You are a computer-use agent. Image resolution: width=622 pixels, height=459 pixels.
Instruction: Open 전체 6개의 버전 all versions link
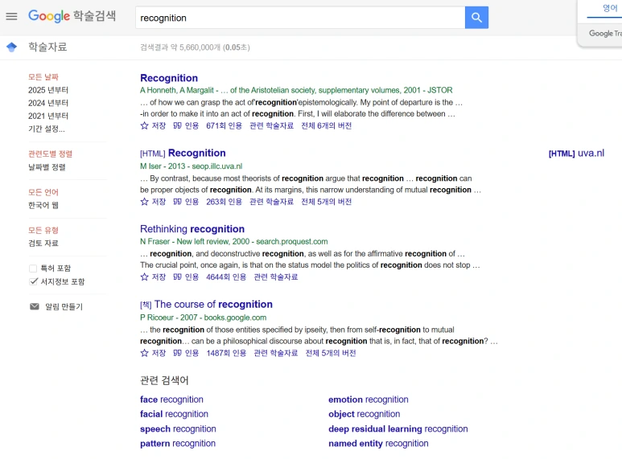tap(327, 125)
